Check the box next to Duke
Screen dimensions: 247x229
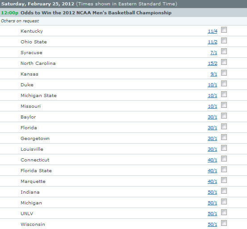pyautogui.click(x=224, y=84)
